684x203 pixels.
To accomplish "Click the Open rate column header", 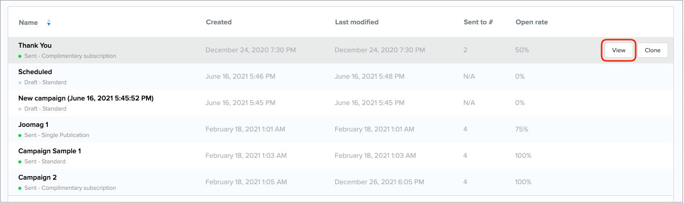I will pos(531,22).
